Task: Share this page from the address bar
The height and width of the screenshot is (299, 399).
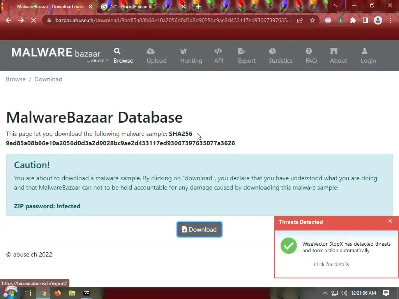Action: pos(300,20)
